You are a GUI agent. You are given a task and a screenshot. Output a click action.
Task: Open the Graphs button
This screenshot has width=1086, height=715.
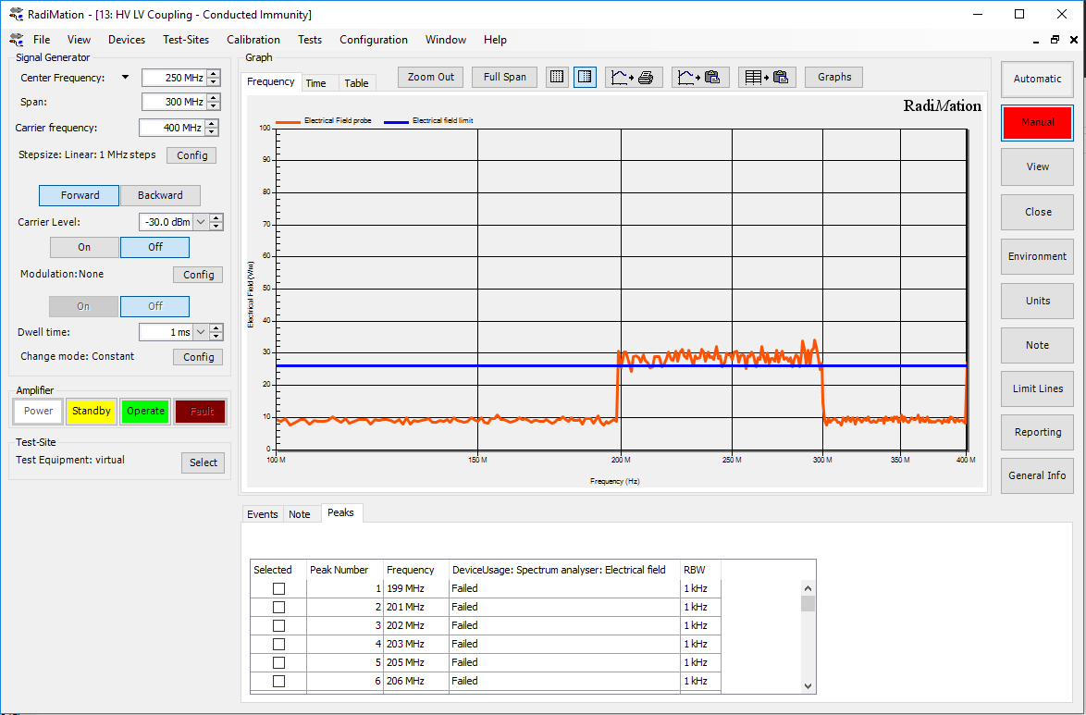click(x=833, y=77)
